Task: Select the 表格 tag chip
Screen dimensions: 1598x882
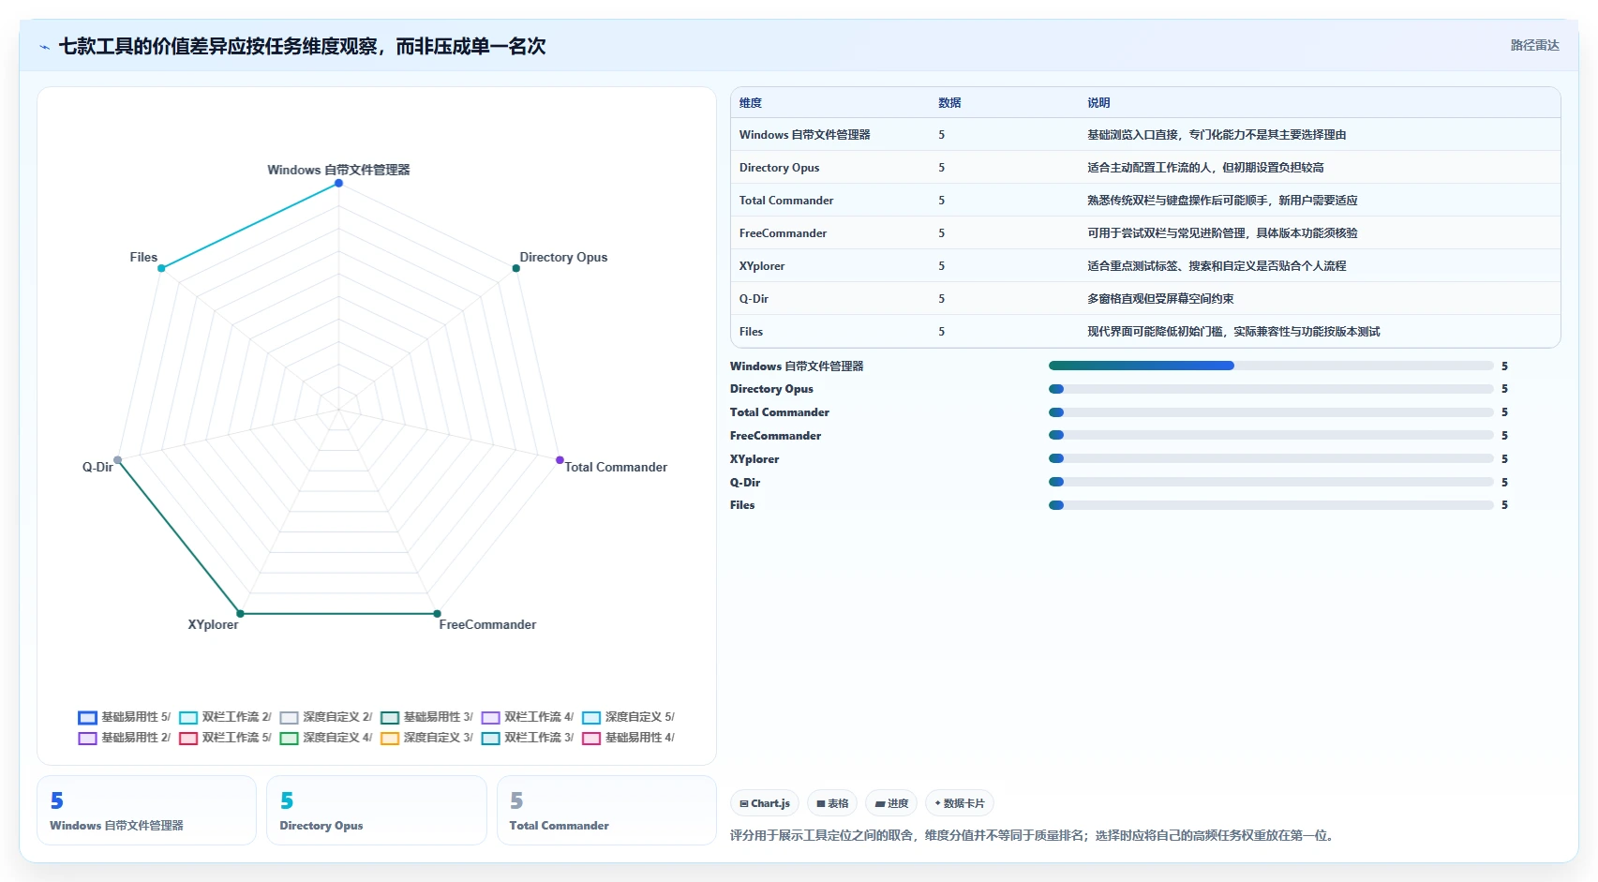Action: tap(832, 803)
